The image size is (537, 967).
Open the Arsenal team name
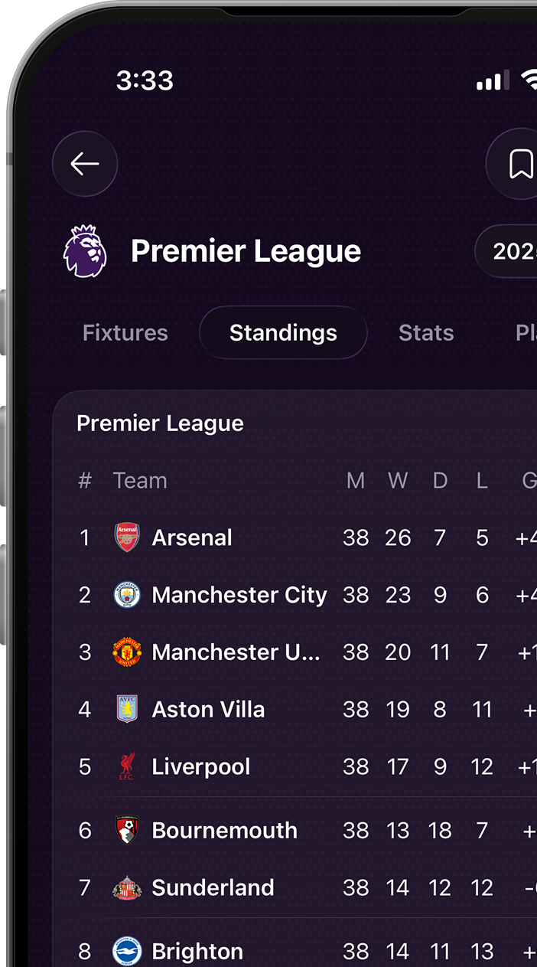(192, 537)
